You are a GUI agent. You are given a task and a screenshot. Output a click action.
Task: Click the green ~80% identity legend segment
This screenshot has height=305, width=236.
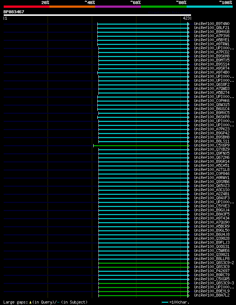coord(164,7)
